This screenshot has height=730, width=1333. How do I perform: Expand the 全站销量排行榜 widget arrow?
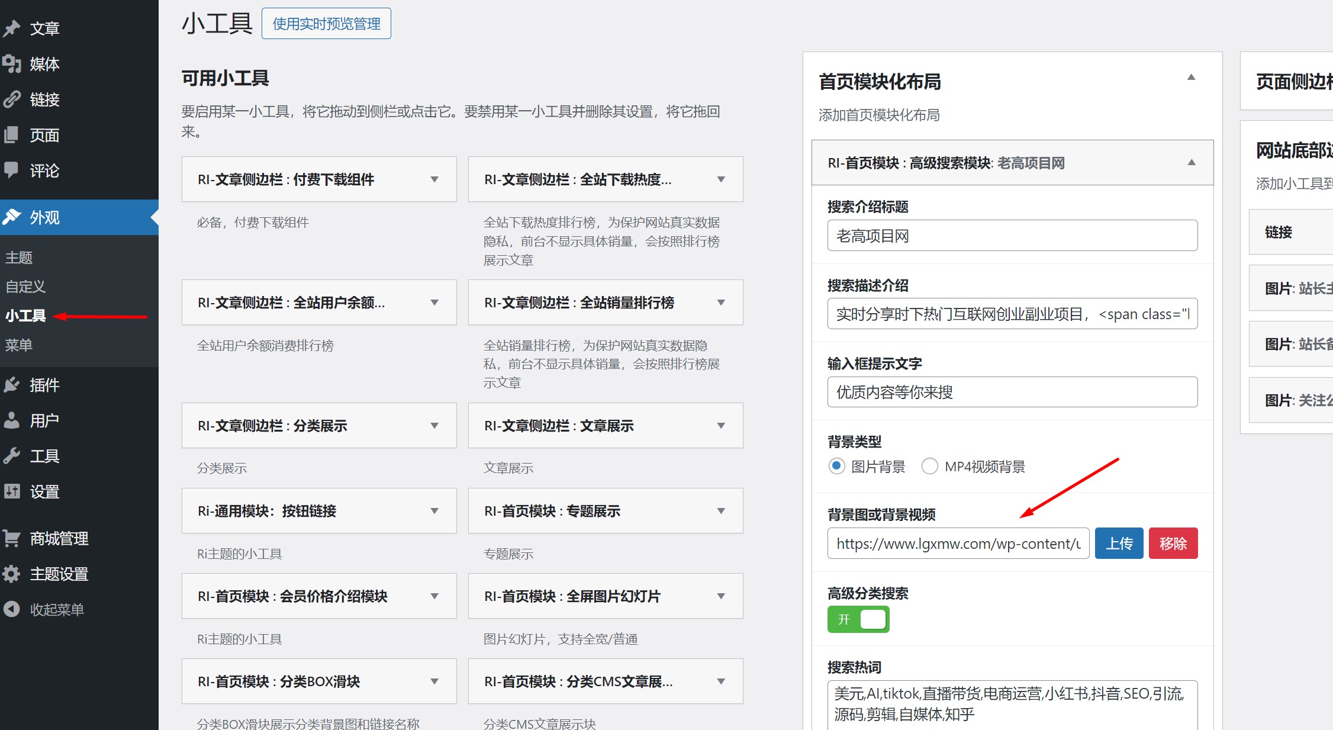coord(721,303)
